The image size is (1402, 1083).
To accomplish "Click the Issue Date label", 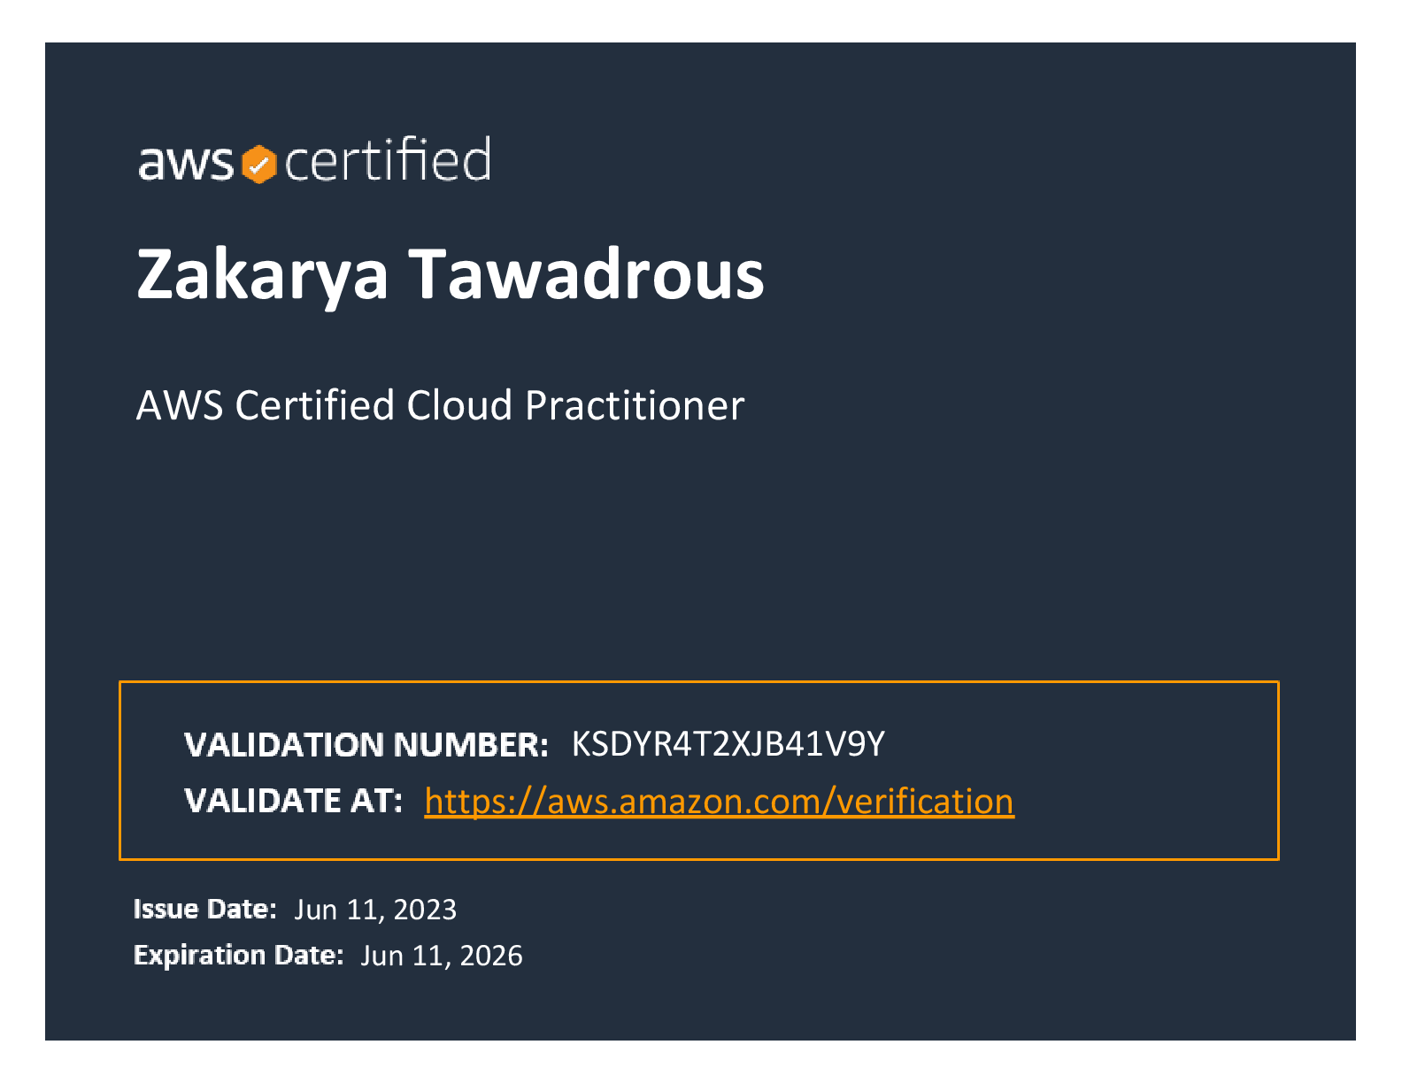I will click(204, 909).
